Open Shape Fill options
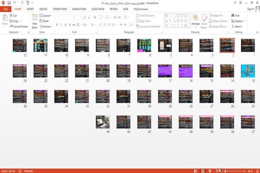 [x=216, y=16]
